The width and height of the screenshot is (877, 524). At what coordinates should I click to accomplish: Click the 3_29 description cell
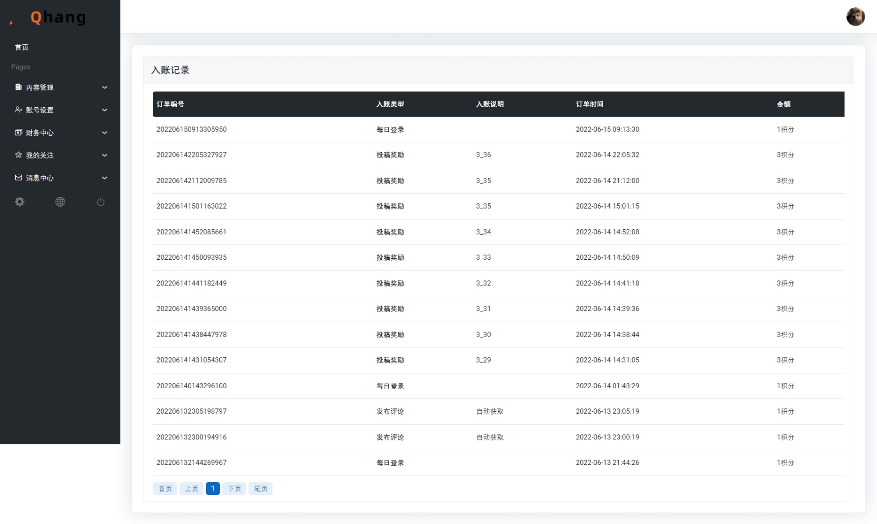coord(483,360)
